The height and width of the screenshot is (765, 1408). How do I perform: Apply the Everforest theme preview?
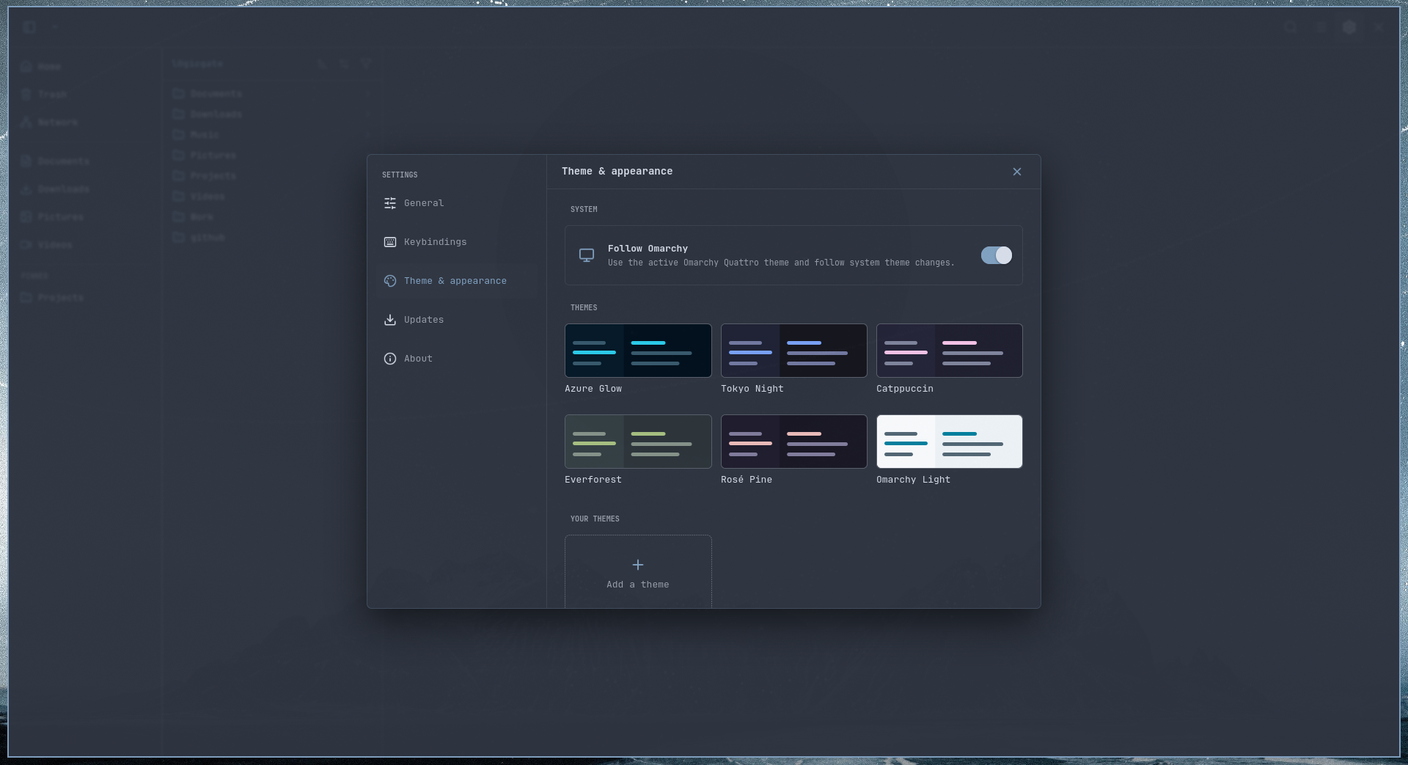pyautogui.click(x=638, y=442)
